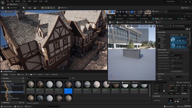Click Add button in Content Browser
The height and width of the screenshot is (108, 192).
[5, 74]
